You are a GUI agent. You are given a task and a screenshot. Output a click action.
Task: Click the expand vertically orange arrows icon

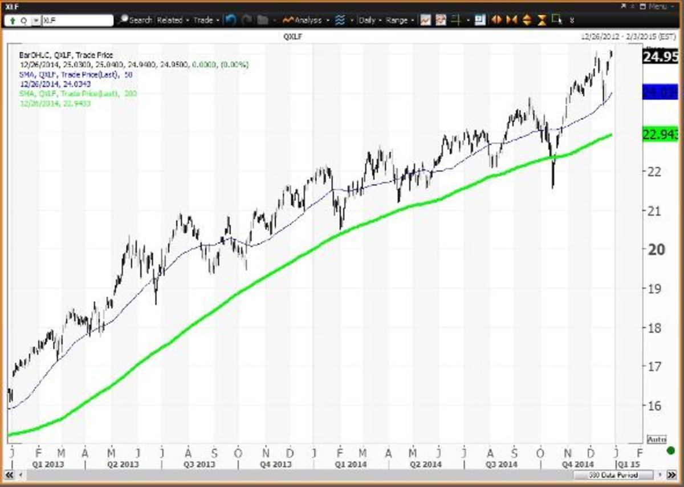point(527,20)
